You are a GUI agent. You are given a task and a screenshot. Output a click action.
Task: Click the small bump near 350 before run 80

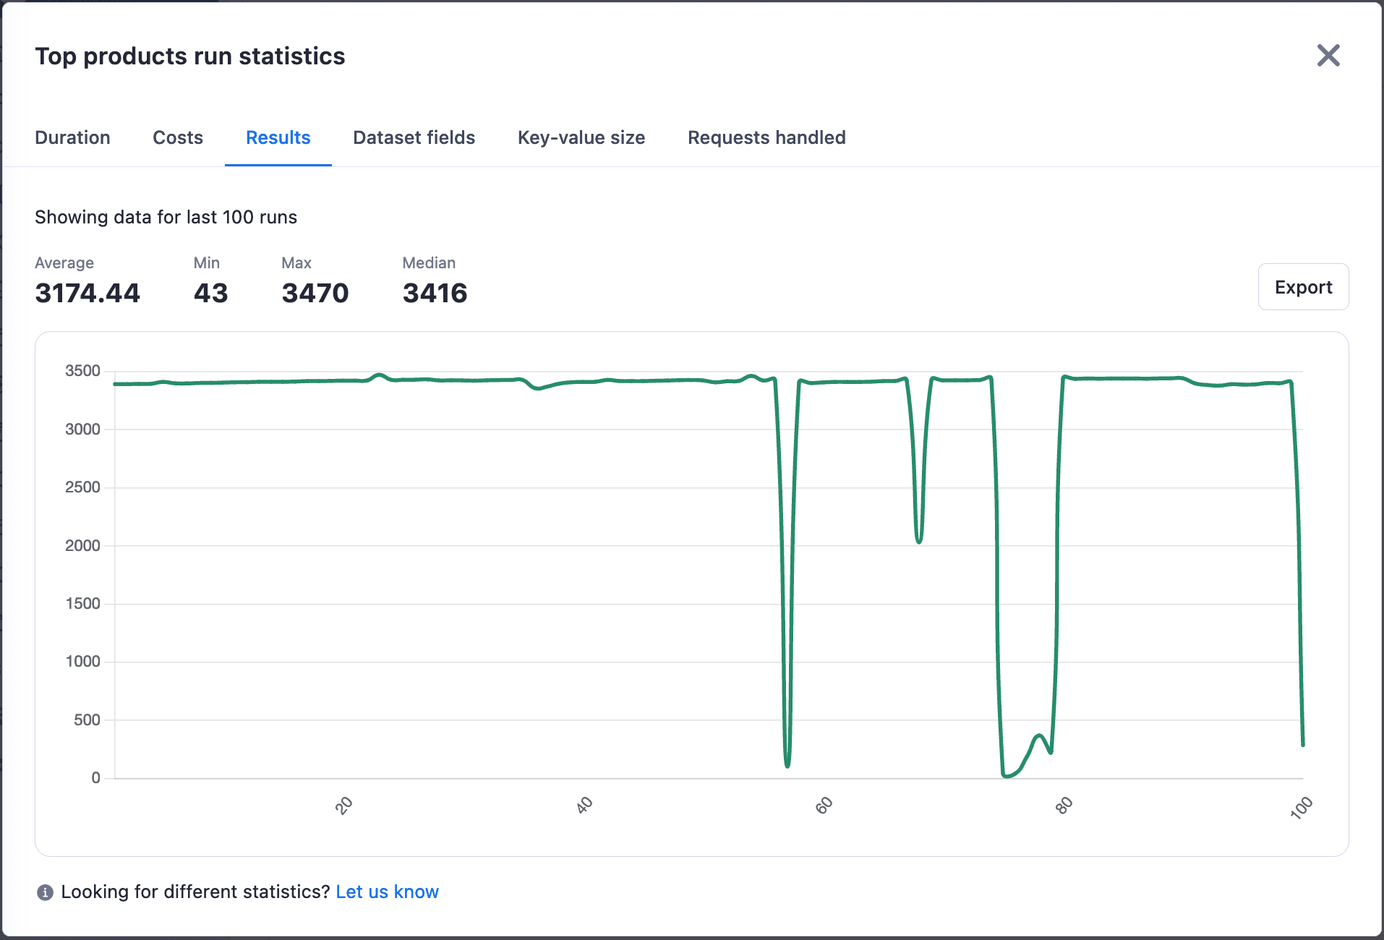click(1039, 736)
